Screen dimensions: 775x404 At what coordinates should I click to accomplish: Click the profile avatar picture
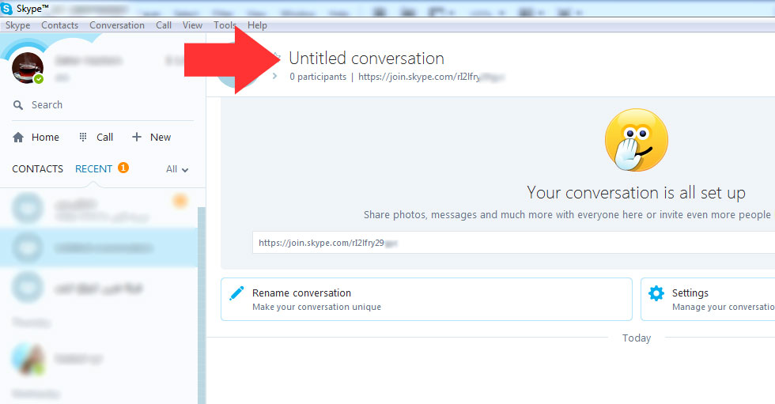pos(27,68)
